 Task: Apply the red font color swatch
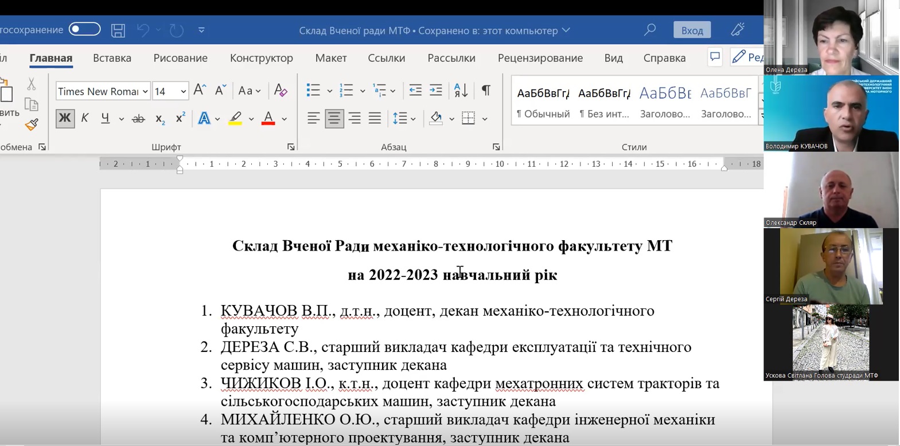click(x=268, y=119)
